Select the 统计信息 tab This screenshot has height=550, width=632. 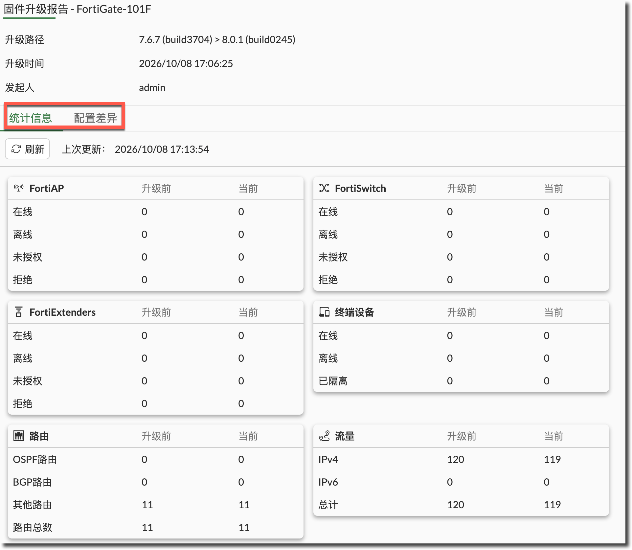[x=31, y=118]
